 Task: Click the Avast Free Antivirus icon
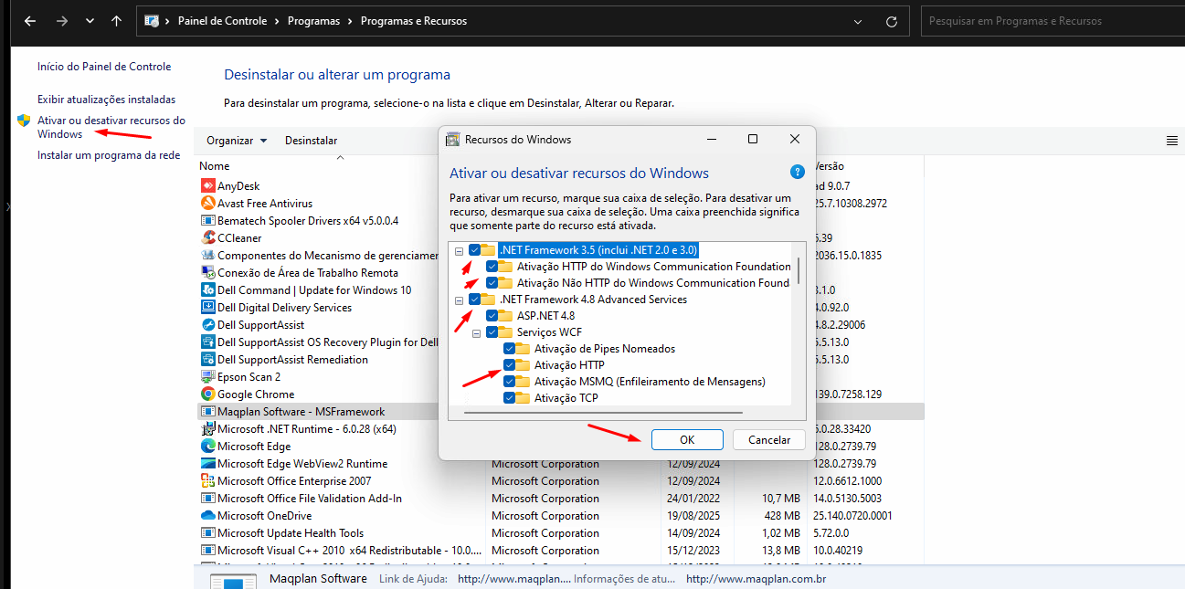point(207,204)
